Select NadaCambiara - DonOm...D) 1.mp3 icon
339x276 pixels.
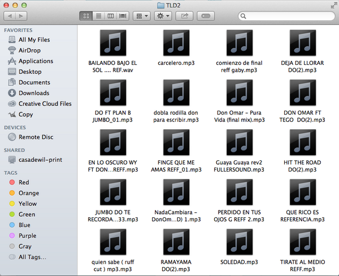pos(176,192)
